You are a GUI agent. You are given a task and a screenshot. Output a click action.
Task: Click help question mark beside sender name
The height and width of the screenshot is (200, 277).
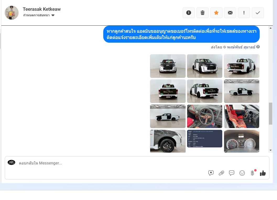point(258,47)
